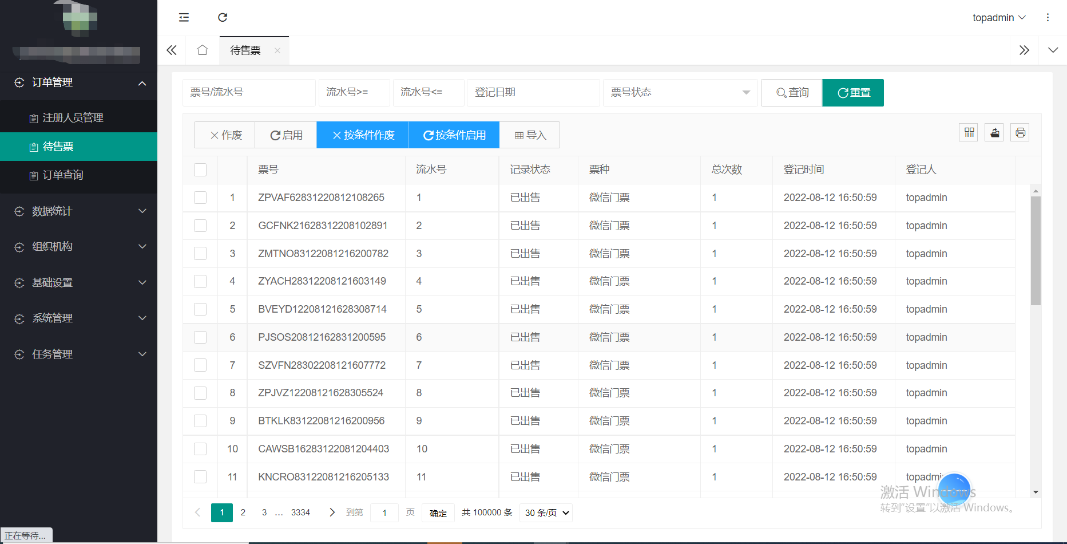Image resolution: width=1067 pixels, height=544 pixels.
Task: Select the checkbox on row 6
Action: [x=200, y=337]
